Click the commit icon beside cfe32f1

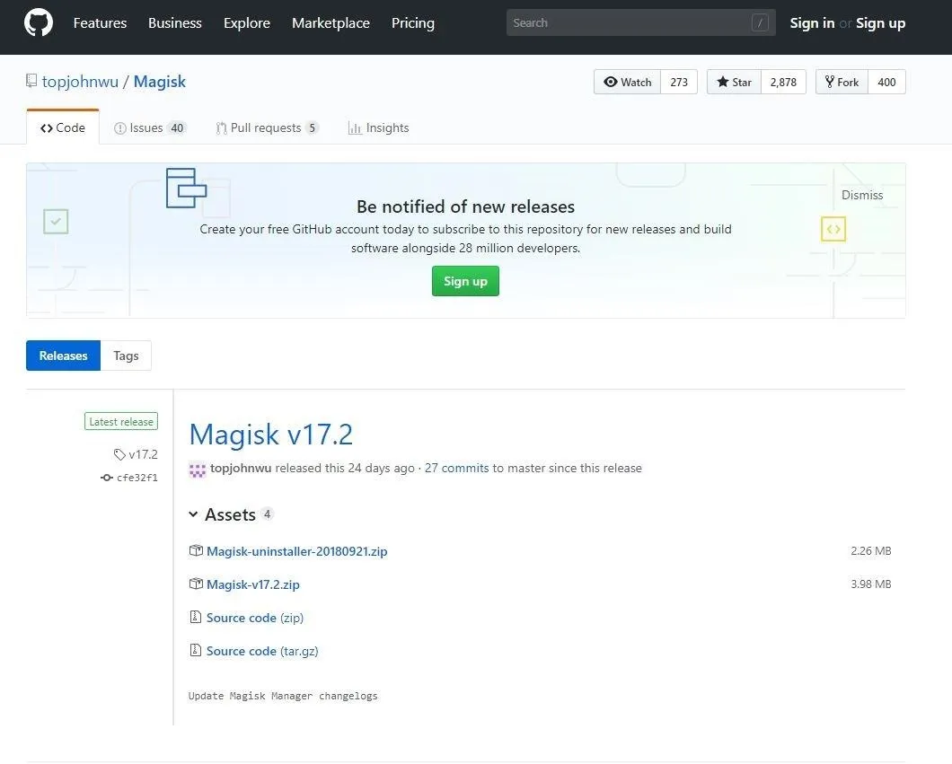pyautogui.click(x=107, y=478)
